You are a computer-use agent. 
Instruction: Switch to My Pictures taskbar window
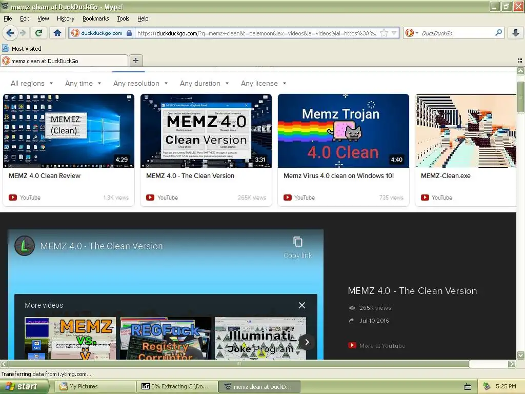click(x=95, y=386)
